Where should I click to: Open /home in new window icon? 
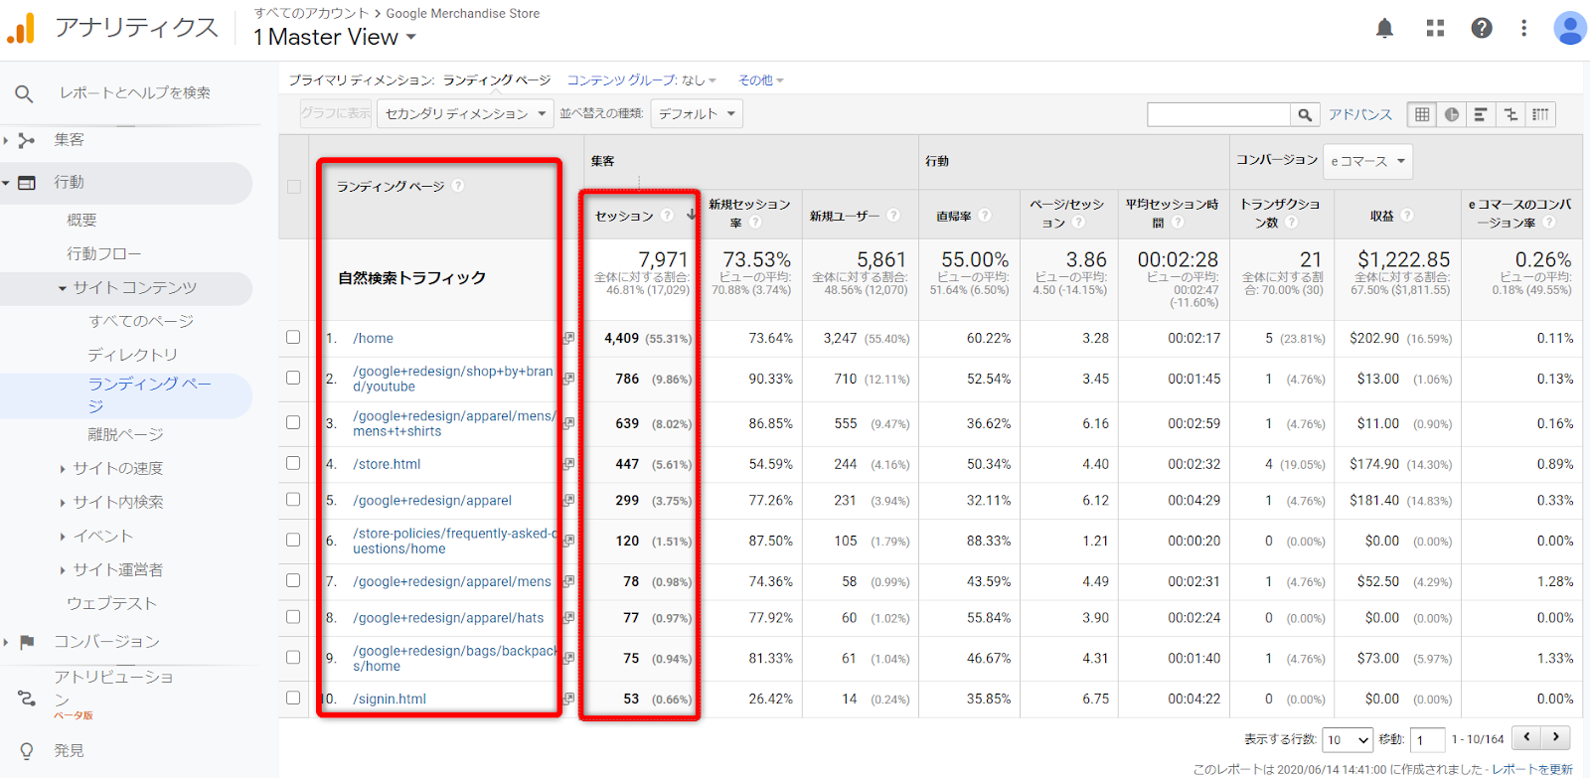tap(568, 339)
